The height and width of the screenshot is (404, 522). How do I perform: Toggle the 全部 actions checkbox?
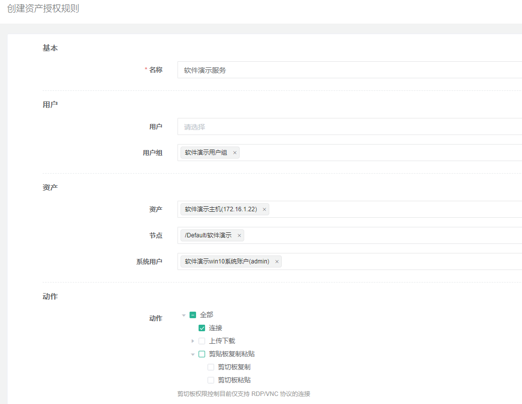[193, 315]
